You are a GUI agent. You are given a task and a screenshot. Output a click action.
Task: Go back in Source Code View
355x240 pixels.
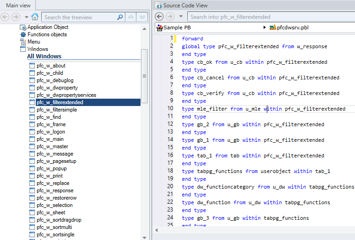159,17
